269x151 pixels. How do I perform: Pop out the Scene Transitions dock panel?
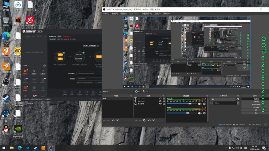point(238,96)
